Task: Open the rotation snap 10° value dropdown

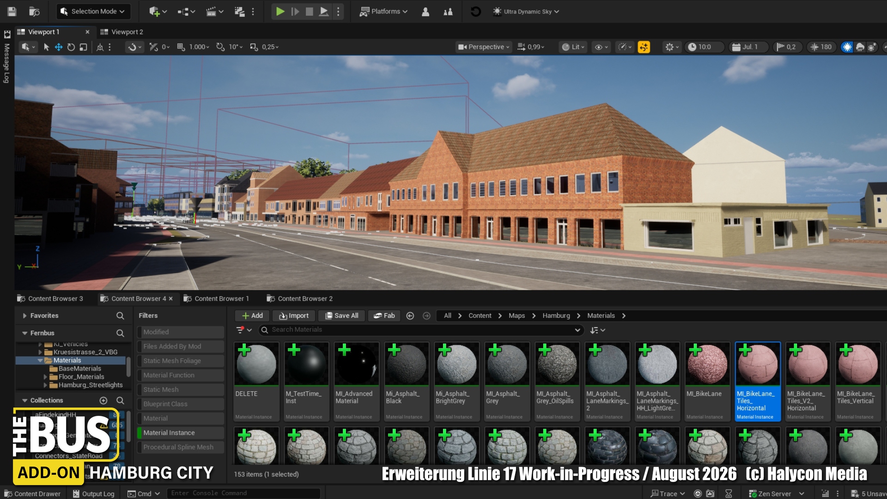Action: [x=236, y=47]
